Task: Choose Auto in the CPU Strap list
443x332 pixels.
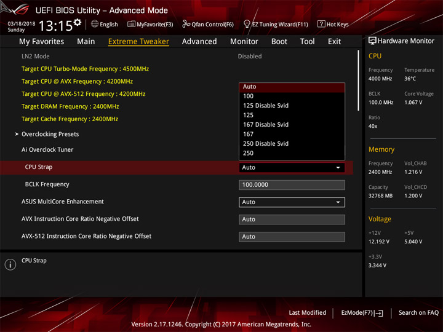Action: point(292,87)
